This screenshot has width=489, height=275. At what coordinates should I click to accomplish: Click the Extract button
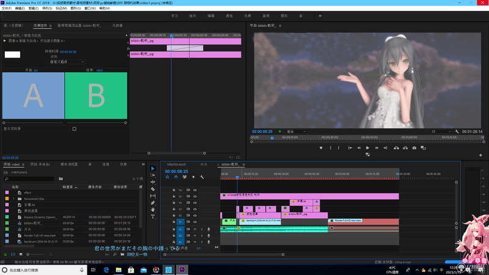coord(405,148)
